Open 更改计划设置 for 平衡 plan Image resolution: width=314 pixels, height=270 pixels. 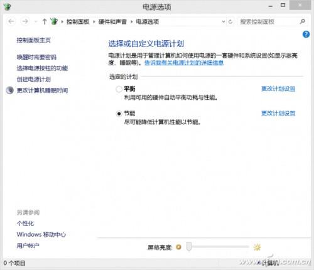point(278,89)
